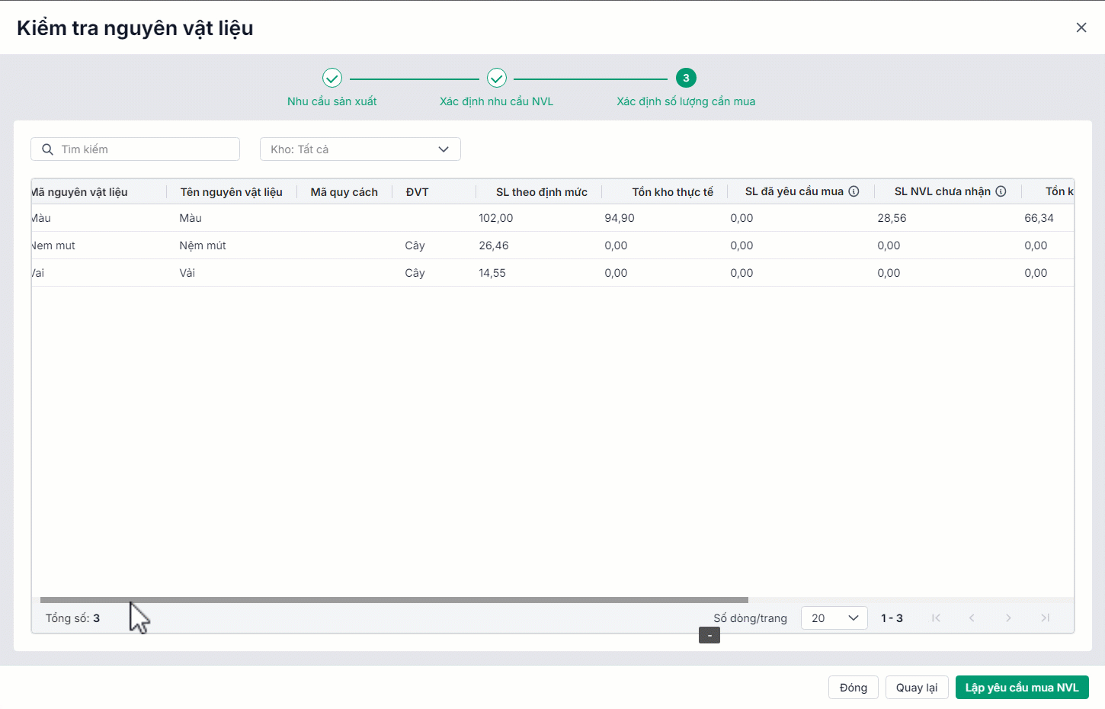Go to the previous page arrow
This screenshot has height=709, width=1105.
click(x=972, y=618)
